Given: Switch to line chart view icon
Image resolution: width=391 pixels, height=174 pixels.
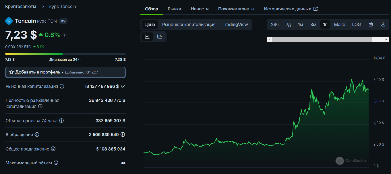Looking at the screenshot, I should coord(147,37).
